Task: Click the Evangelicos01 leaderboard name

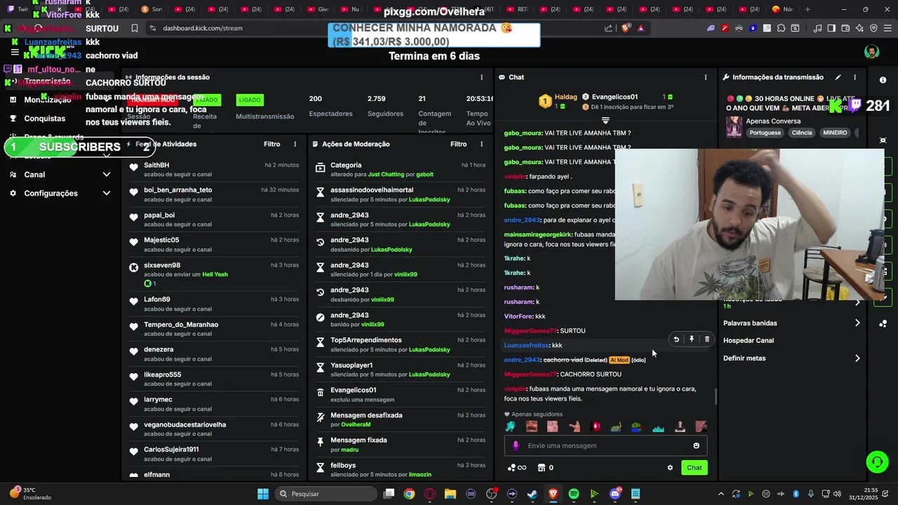Action: (x=615, y=97)
